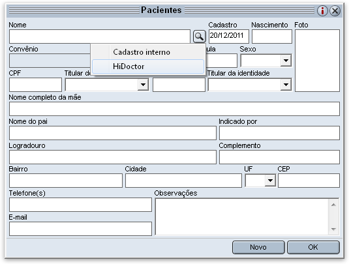Viewport: 349px width, 264px height.
Task: Click the Observações scrollbar down arrow
Action: pyautogui.click(x=333, y=229)
